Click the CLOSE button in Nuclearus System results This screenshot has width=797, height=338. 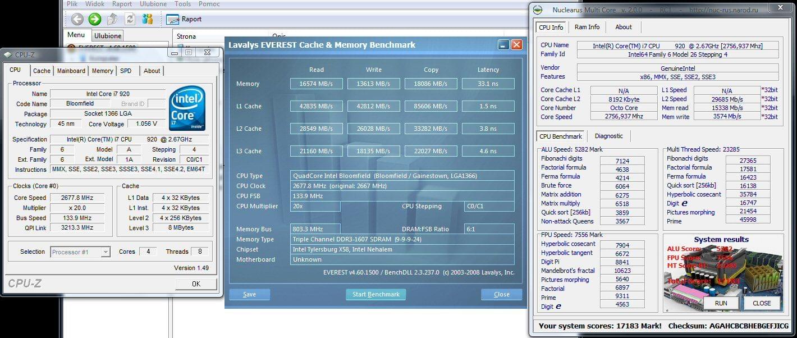pos(762,303)
